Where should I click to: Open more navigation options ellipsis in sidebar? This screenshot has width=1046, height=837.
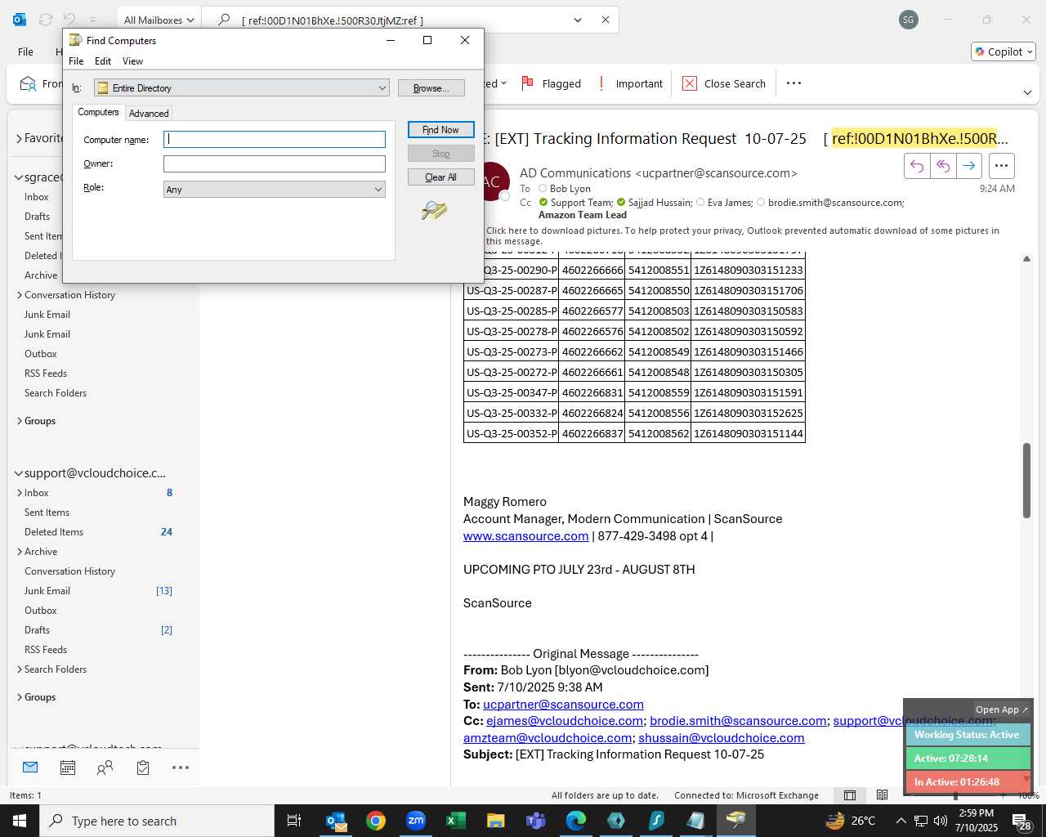(181, 768)
